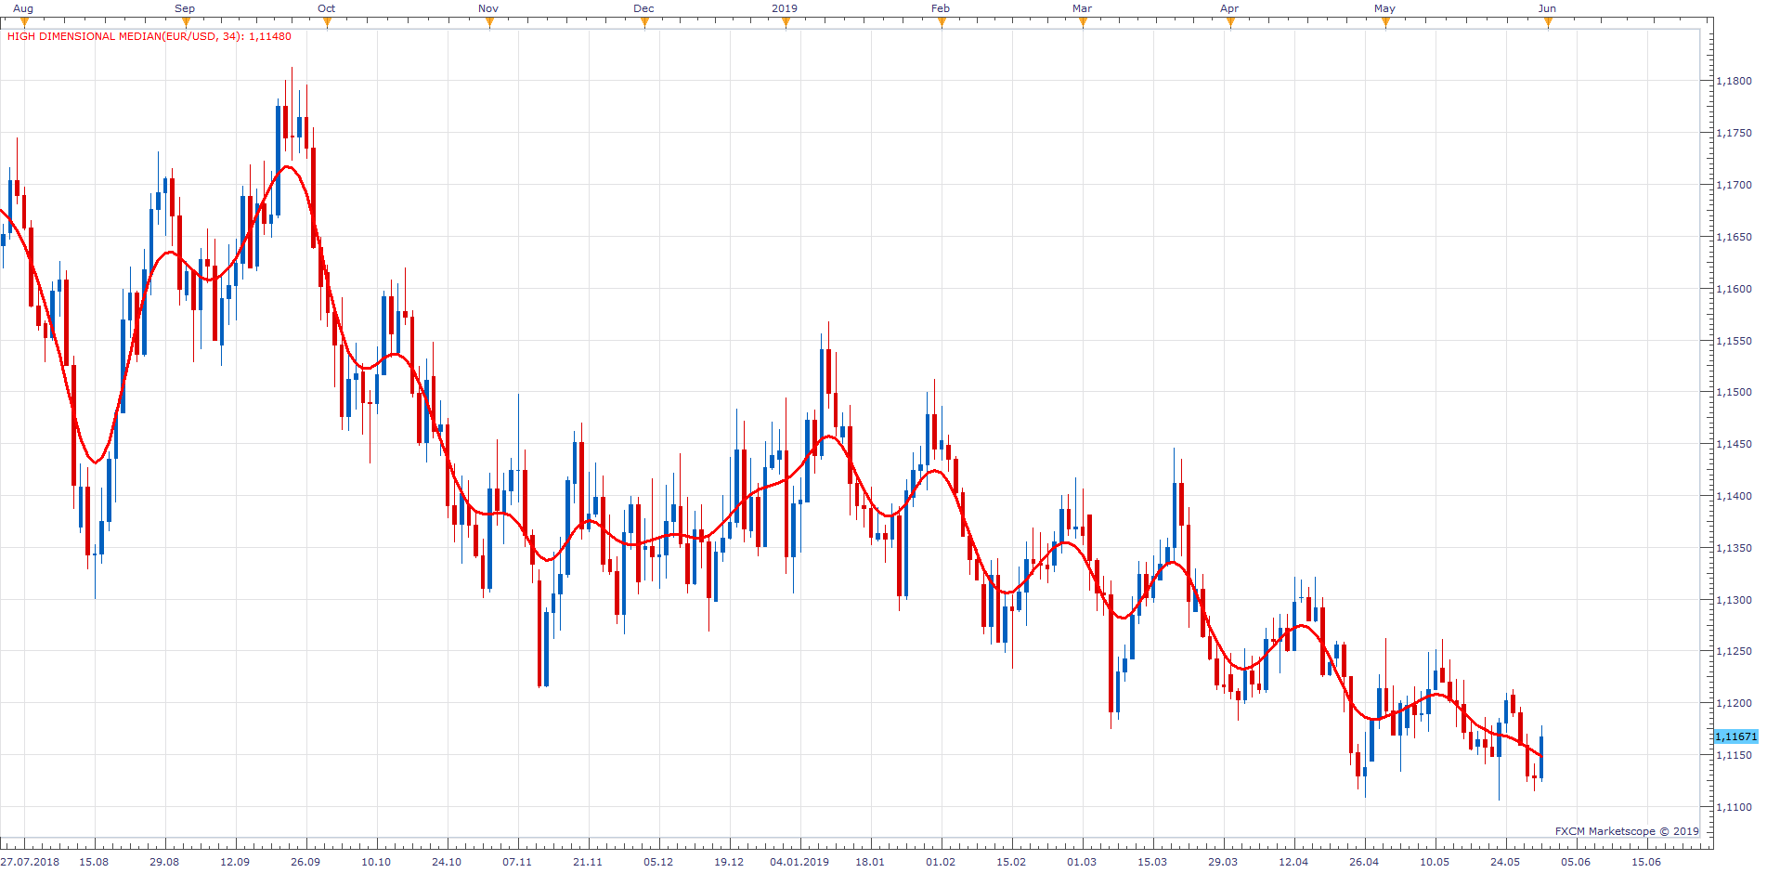Click the 29.03 date axis label
Image resolution: width=1767 pixels, height=873 pixels.
click(x=1223, y=862)
